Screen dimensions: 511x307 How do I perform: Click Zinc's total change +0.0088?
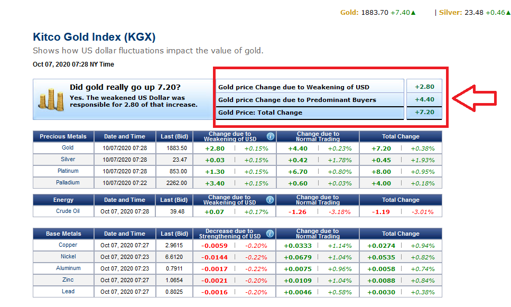pos(382,281)
